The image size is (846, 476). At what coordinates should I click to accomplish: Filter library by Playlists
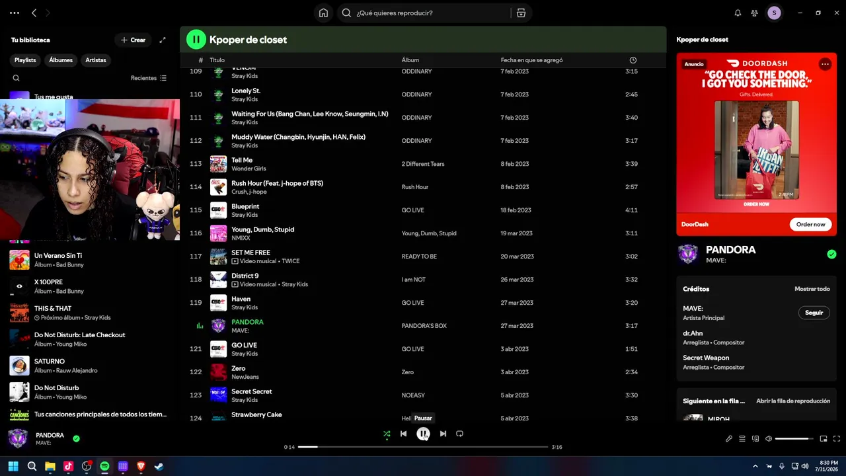tap(25, 60)
